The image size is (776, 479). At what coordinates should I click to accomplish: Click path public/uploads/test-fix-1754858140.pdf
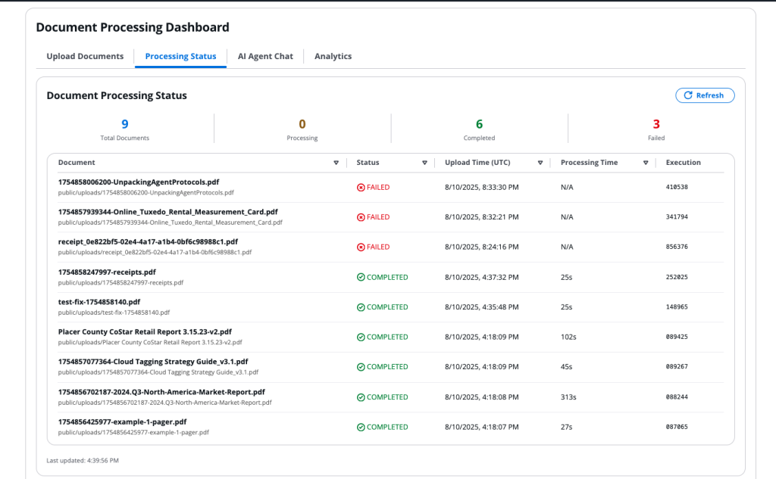114,313
